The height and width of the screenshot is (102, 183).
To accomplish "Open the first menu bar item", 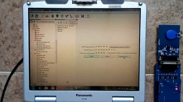I will tap(32, 12).
